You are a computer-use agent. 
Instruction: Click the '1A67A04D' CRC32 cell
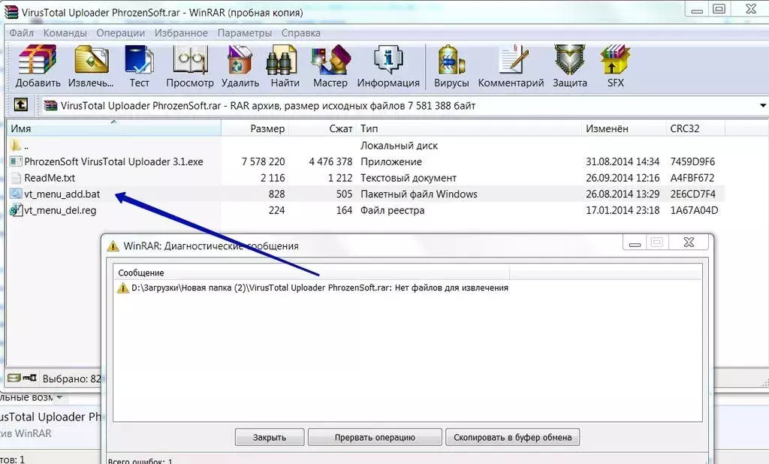coord(694,210)
